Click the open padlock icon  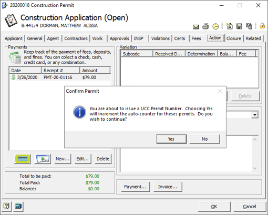[262, 26]
